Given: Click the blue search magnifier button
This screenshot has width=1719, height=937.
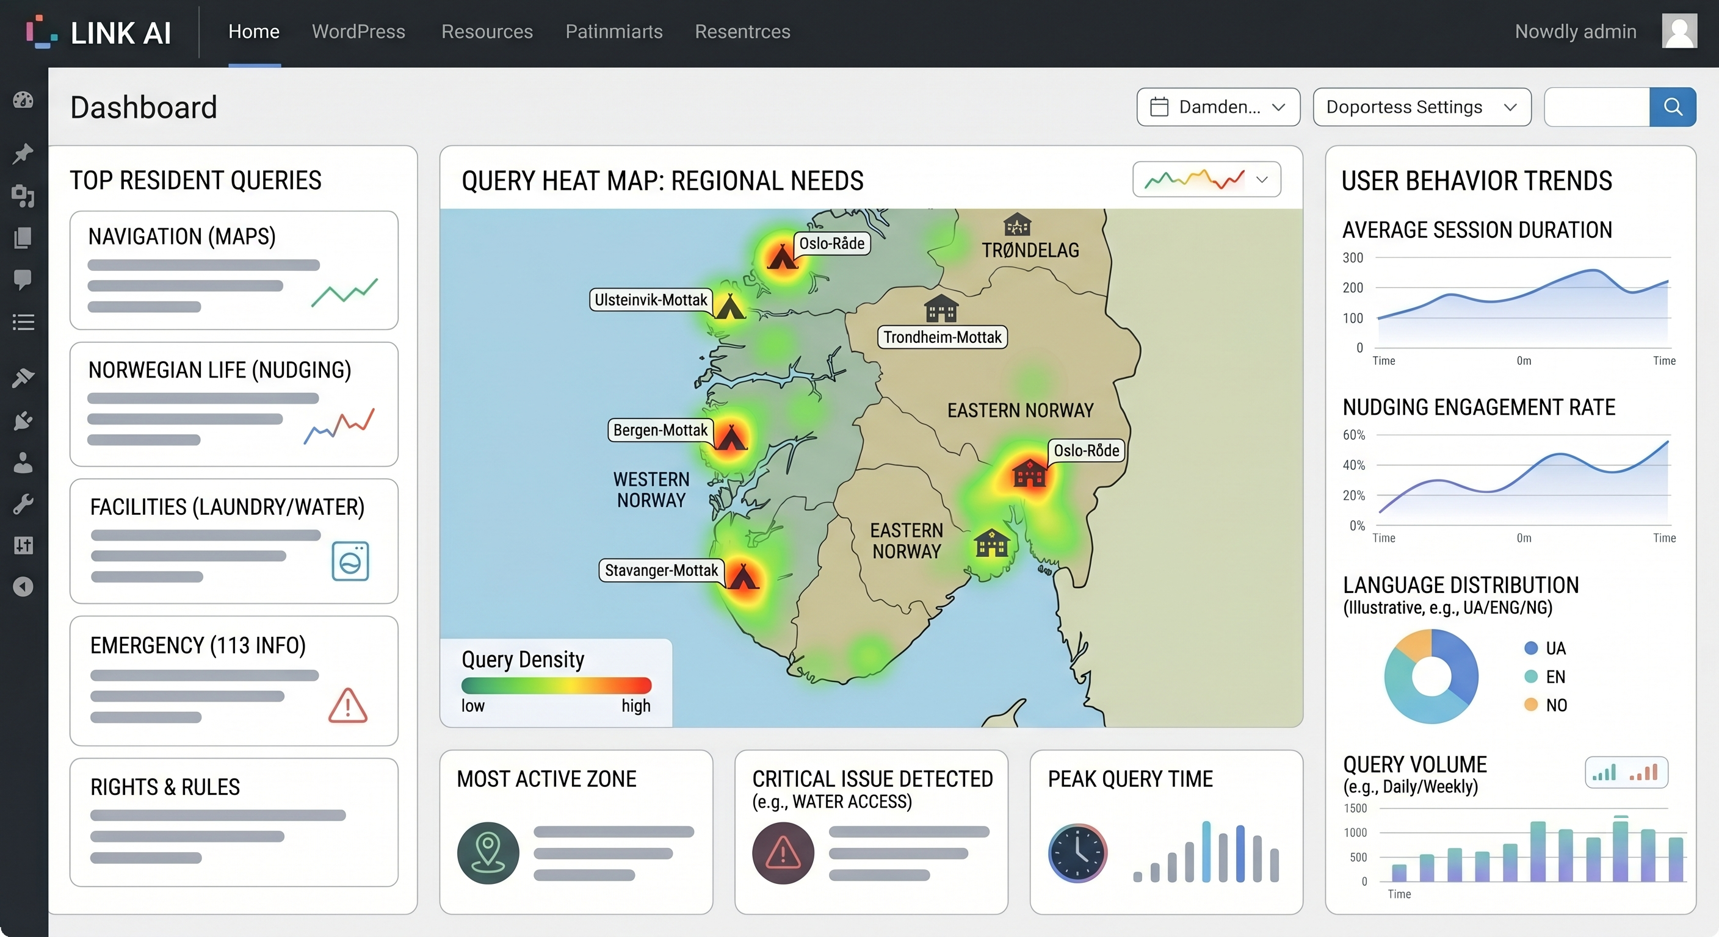Looking at the screenshot, I should [1672, 107].
